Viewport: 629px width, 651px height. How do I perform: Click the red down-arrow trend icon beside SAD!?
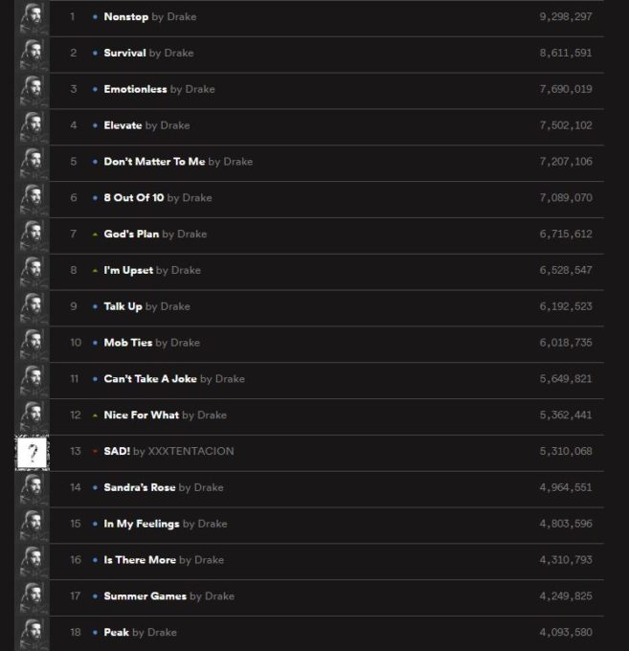[x=95, y=451]
